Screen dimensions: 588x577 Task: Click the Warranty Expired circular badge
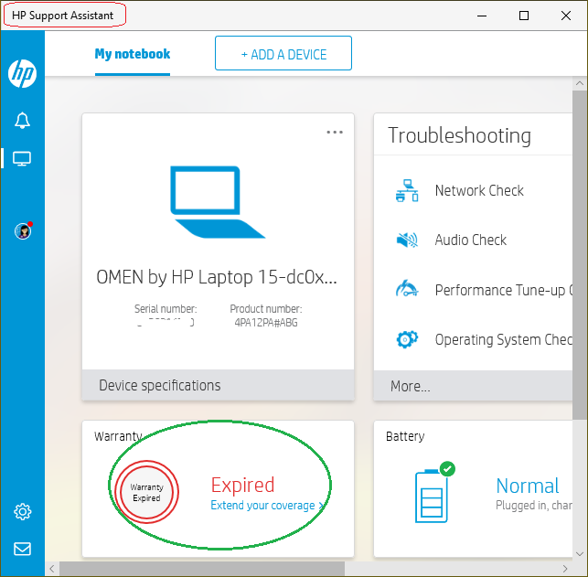(146, 492)
